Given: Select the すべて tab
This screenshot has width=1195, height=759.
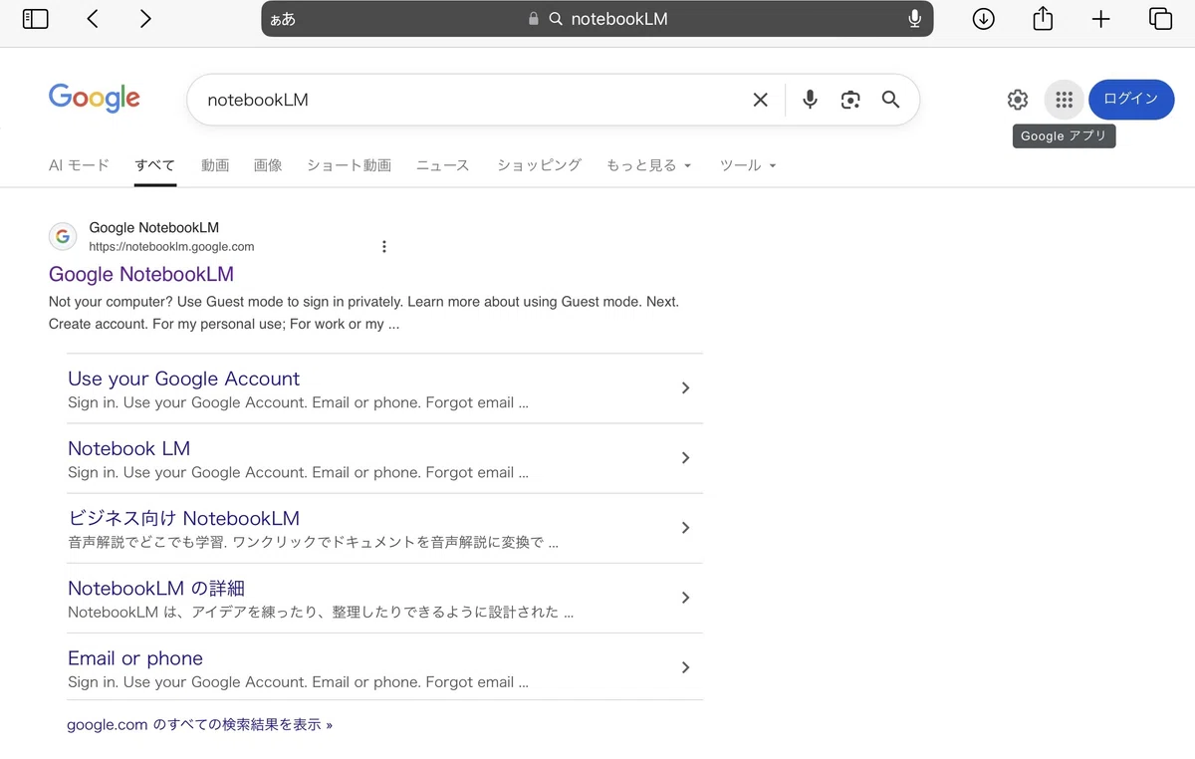Looking at the screenshot, I should pos(155,165).
